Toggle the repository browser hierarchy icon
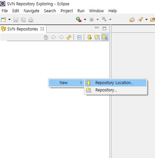The height and width of the screenshot is (158, 155). (105, 37)
